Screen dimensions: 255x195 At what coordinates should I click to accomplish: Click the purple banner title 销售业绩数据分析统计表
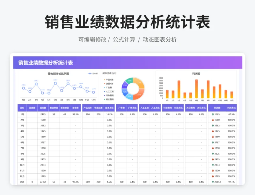click(46, 63)
